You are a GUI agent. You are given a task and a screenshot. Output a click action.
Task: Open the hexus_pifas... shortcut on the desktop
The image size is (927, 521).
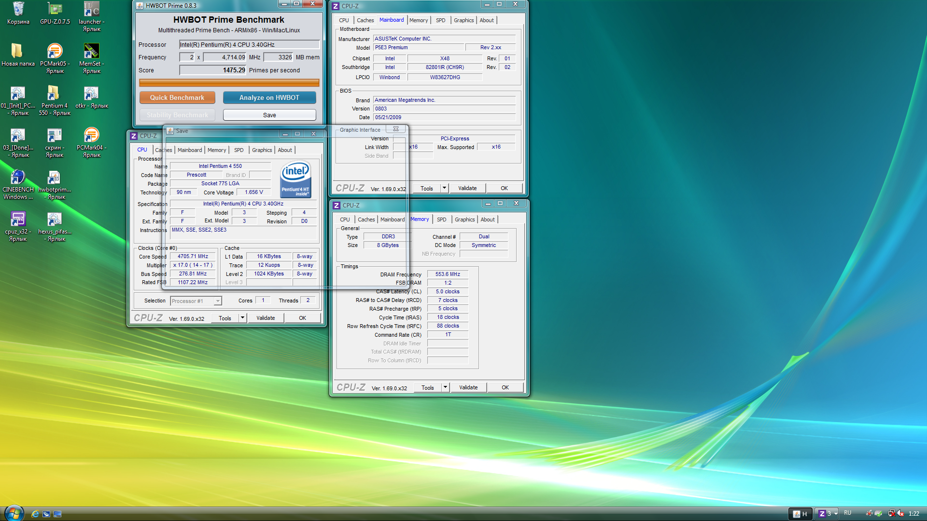pyautogui.click(x=55, y=226)
